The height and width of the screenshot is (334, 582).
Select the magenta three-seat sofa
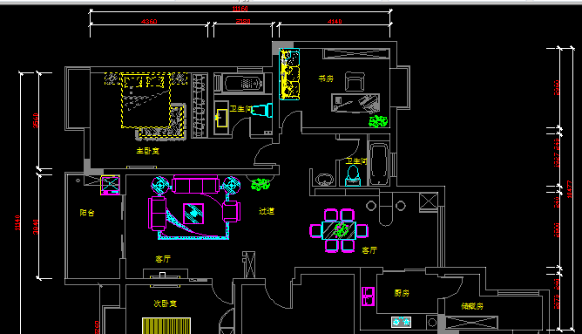tap(195, 184)
